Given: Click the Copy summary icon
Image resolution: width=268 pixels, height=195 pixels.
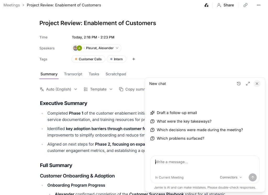Looking at the screenshot, I should tap(121, 89).
